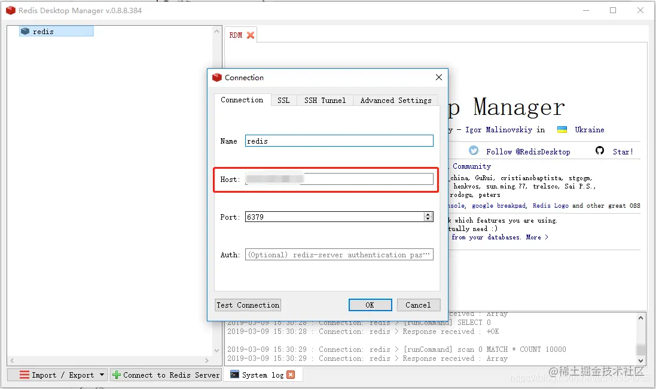Click the log panel scroll down arrow

point(640,360)
